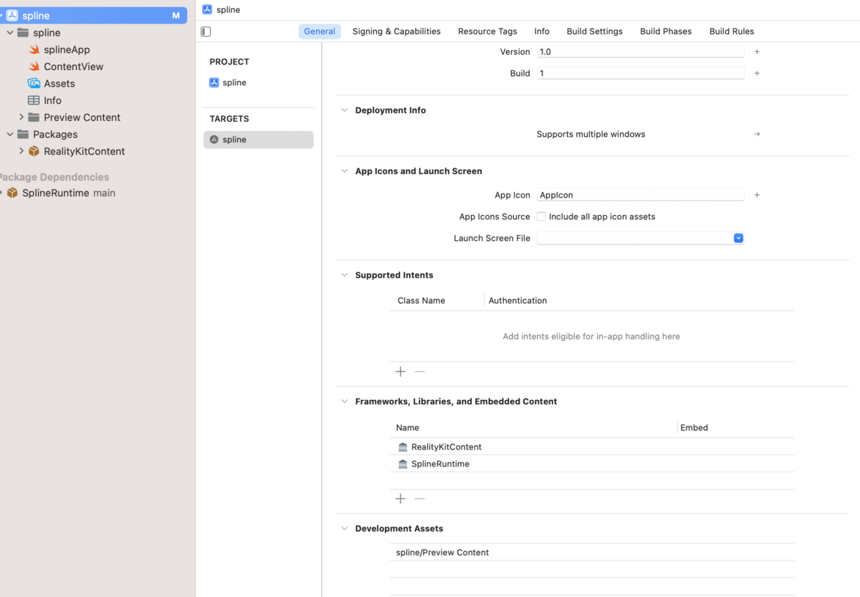Collapse the Development Assets section
Screen dimensions: 860x597
pos(344,528)
